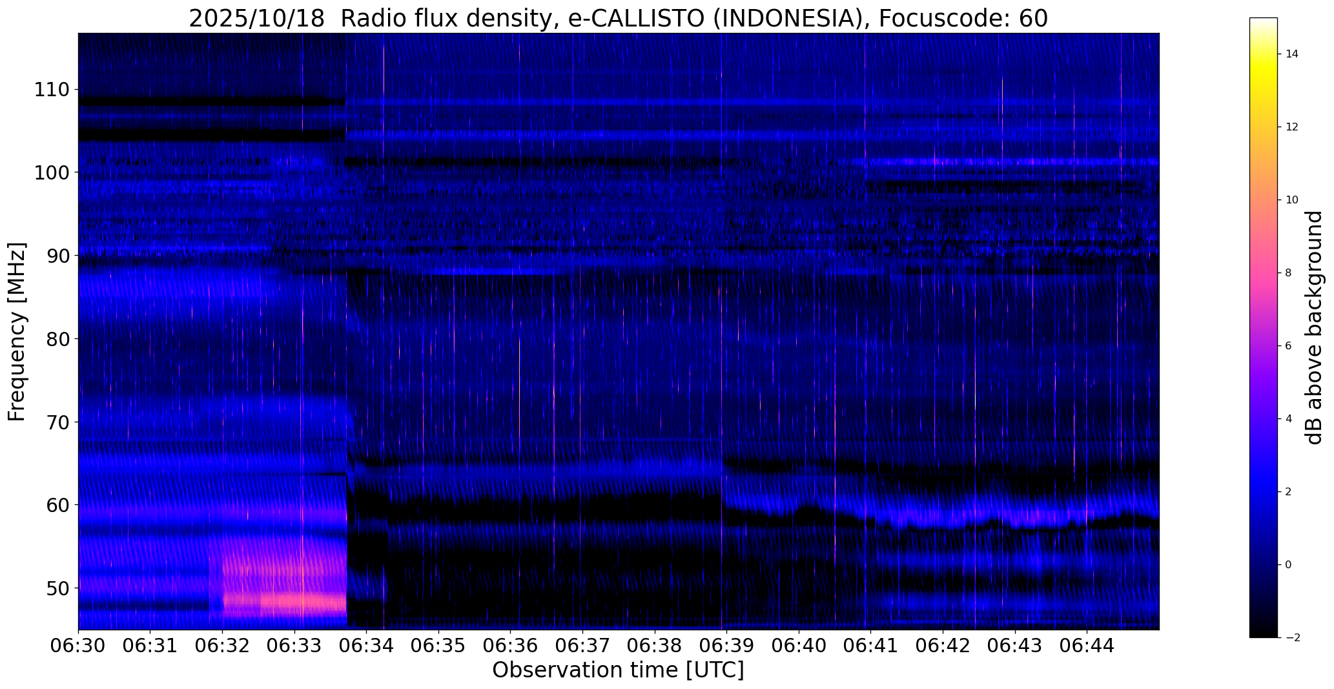Viewport: 1334px width, 689px height.
Task: Click the colorbar tick value 10
Action: pos(1292,200)
